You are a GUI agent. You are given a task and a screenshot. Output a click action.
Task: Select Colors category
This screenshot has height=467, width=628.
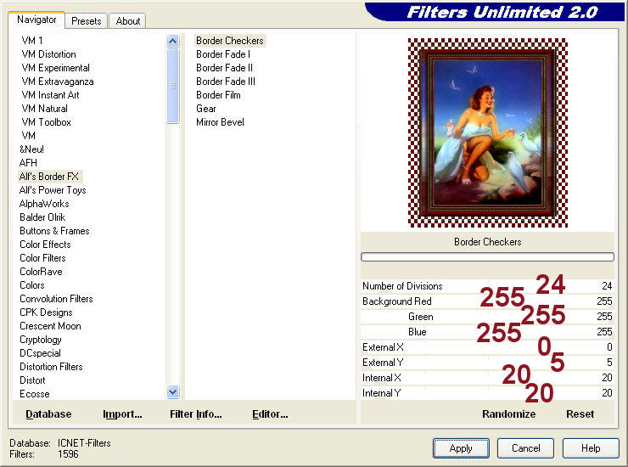[32, 285]
